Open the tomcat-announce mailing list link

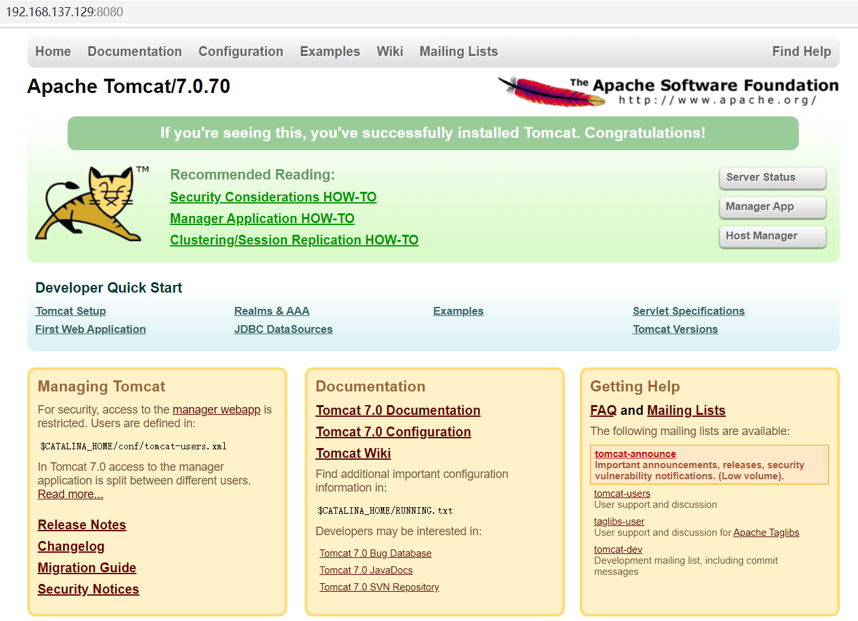(635, 454)
